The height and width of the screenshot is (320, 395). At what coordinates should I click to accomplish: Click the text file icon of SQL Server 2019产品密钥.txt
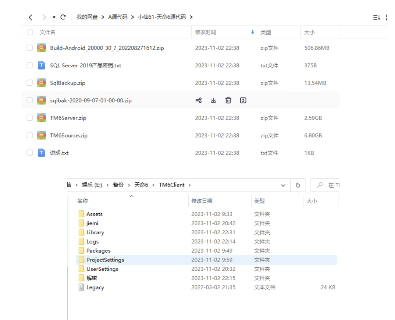(41, 65)
